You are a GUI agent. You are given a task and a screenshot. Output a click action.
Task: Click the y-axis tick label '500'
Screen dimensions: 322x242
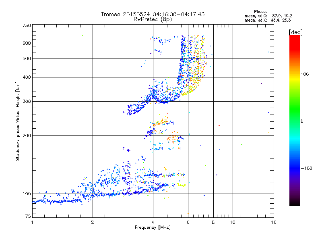(27, 58)
